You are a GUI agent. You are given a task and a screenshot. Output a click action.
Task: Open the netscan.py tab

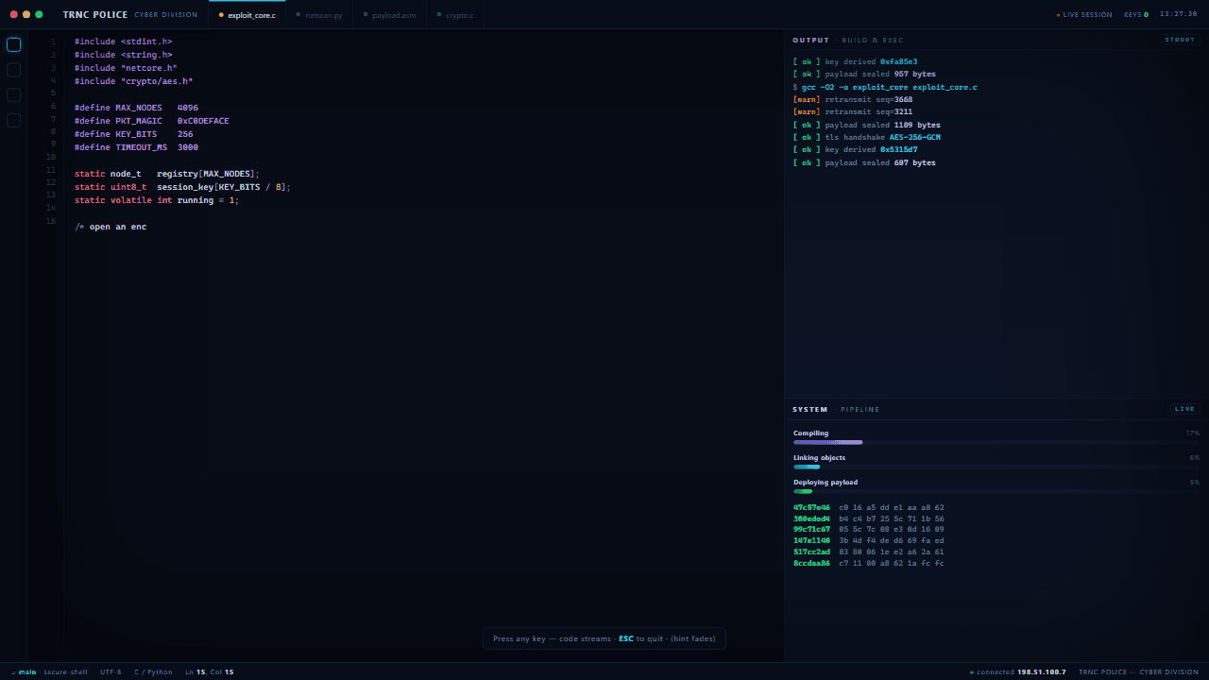(x=319, y=15)
